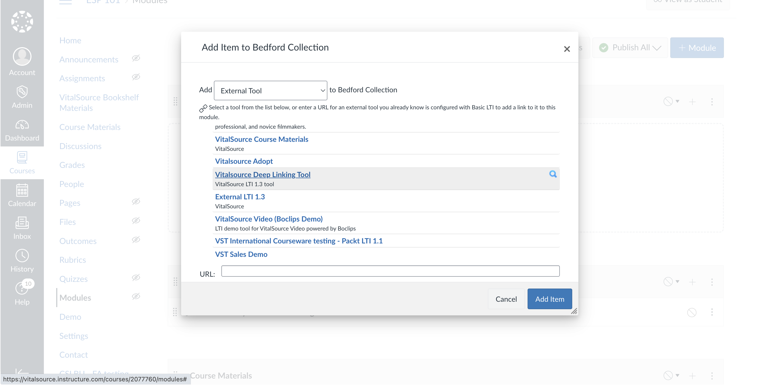Open Rubrics in course navigation
The image size is (759, 385).
click(73, 260)
